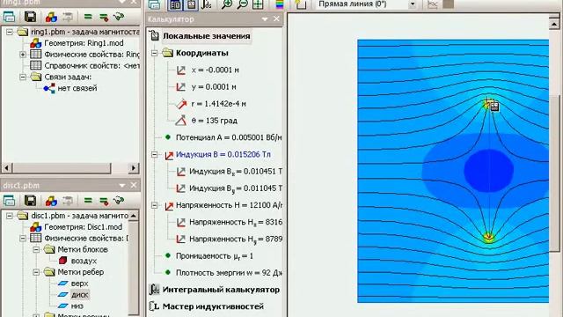Click view results icon in disc1.pbm toolbar
The height and width of the screenshot is (317, 563).
click(119, 201)
